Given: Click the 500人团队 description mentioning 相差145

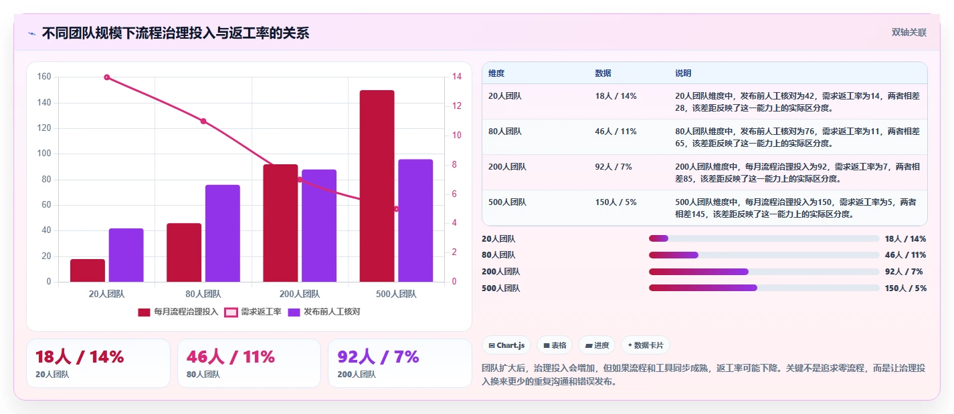Looking at the screenshot, I should pos(797,208).
